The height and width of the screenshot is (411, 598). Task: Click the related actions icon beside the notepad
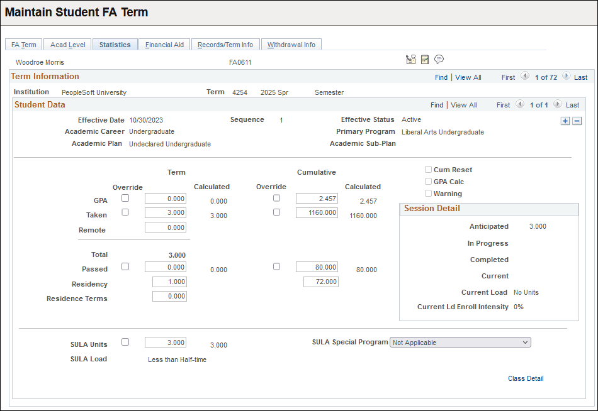(x=411, y=59)
